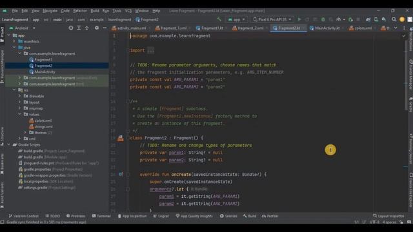The width and height of the screenshot is (413, 232).
Task: Open Device Manager icon in toolbar
Action: 376,19
